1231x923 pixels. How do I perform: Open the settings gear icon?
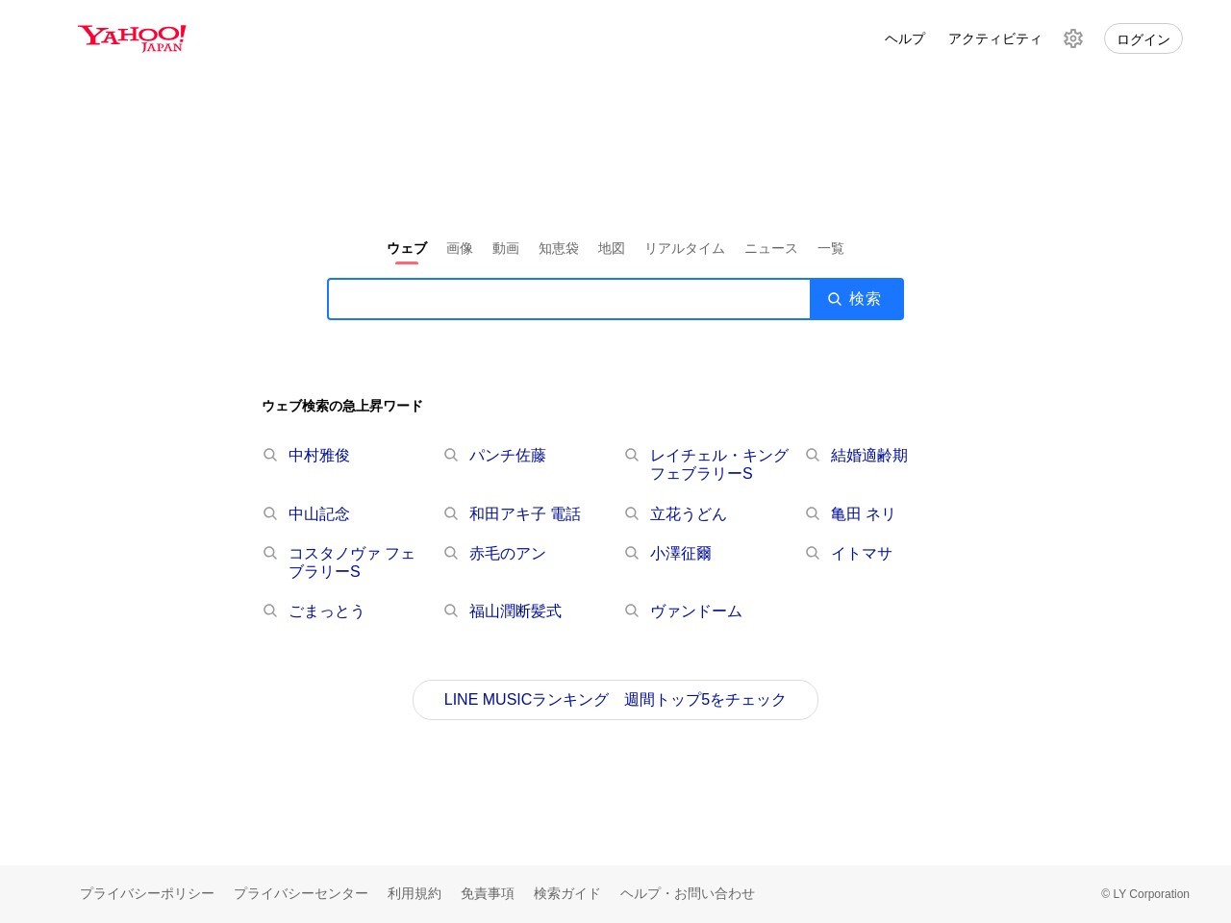coord(1073,38)
